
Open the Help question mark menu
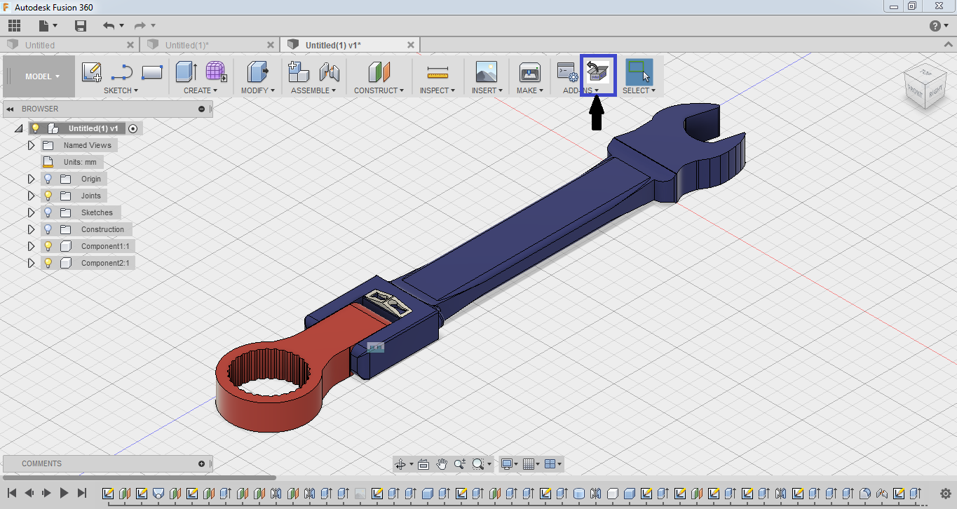[936, 26]
